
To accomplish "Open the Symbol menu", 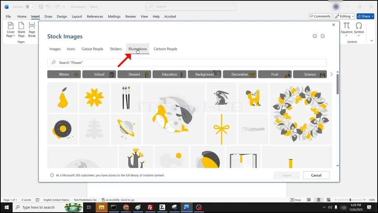I will click(359, 30).
